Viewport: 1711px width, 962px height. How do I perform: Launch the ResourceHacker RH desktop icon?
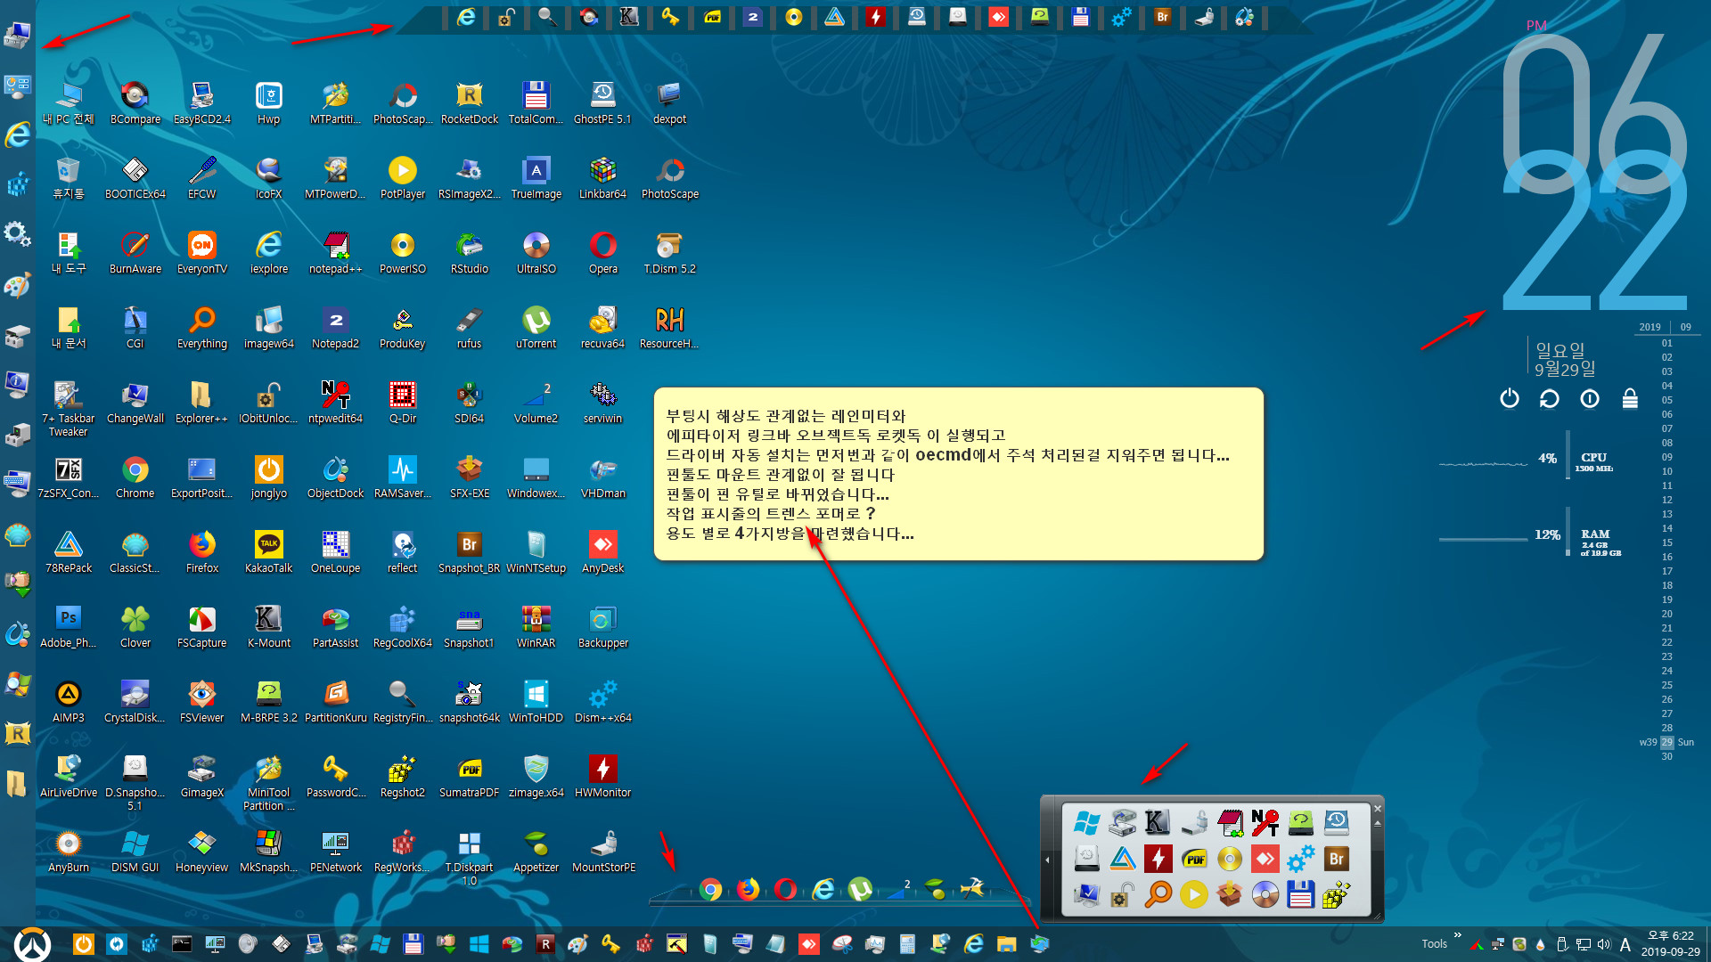(669, 328)
